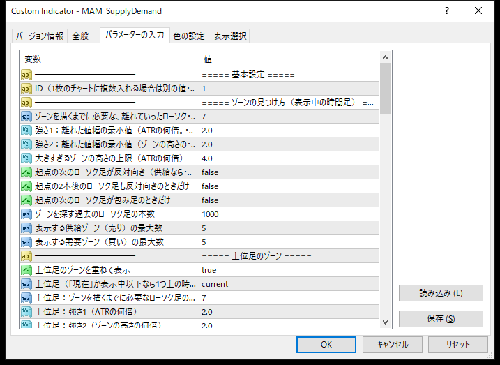Screen dimensions: 500x365
Task: Open the 色の設定 tab
Action: [x=189, y=36]
